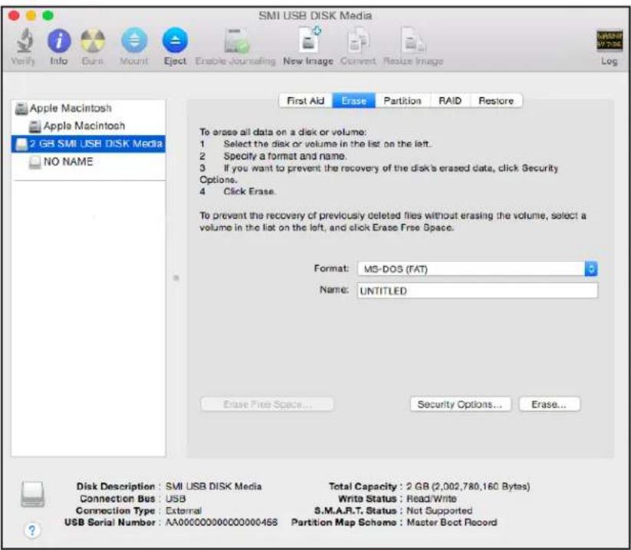
Task: Click the Mount toolbar icon
Action: point(134,41)
